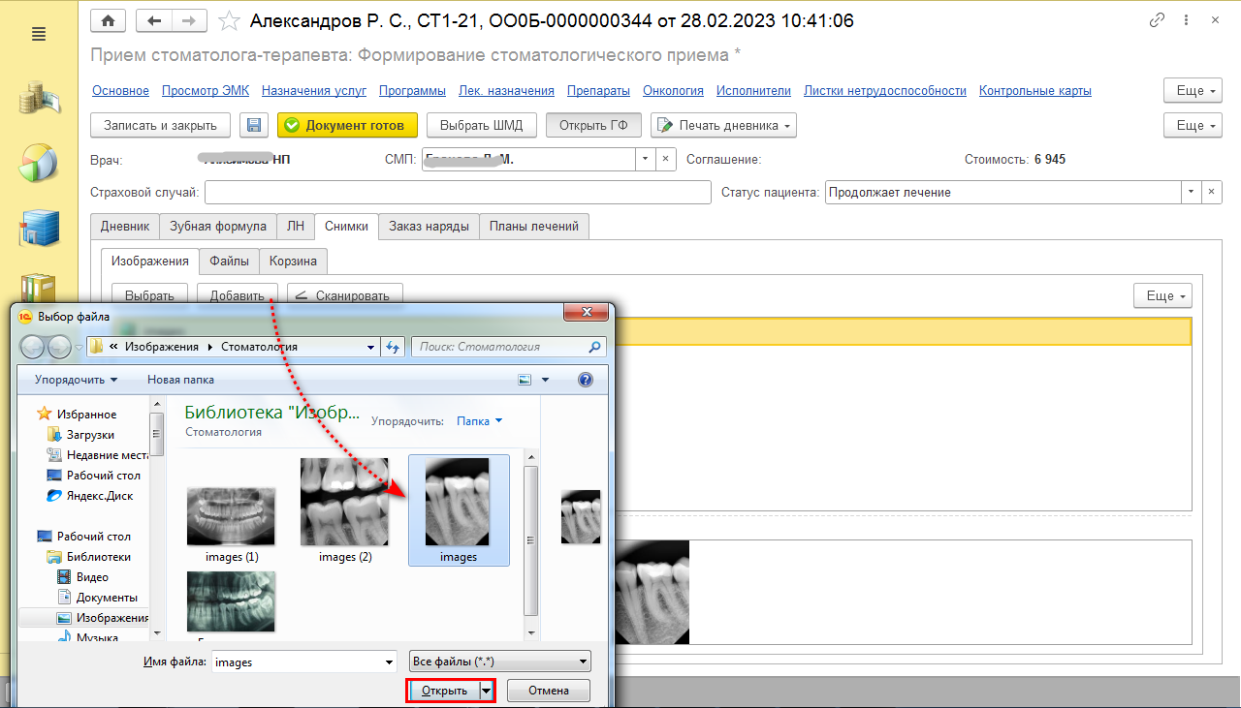Open the Файлы sub-tab
This screenshot has height=708, width=1241.
click(x=229, y=262)
